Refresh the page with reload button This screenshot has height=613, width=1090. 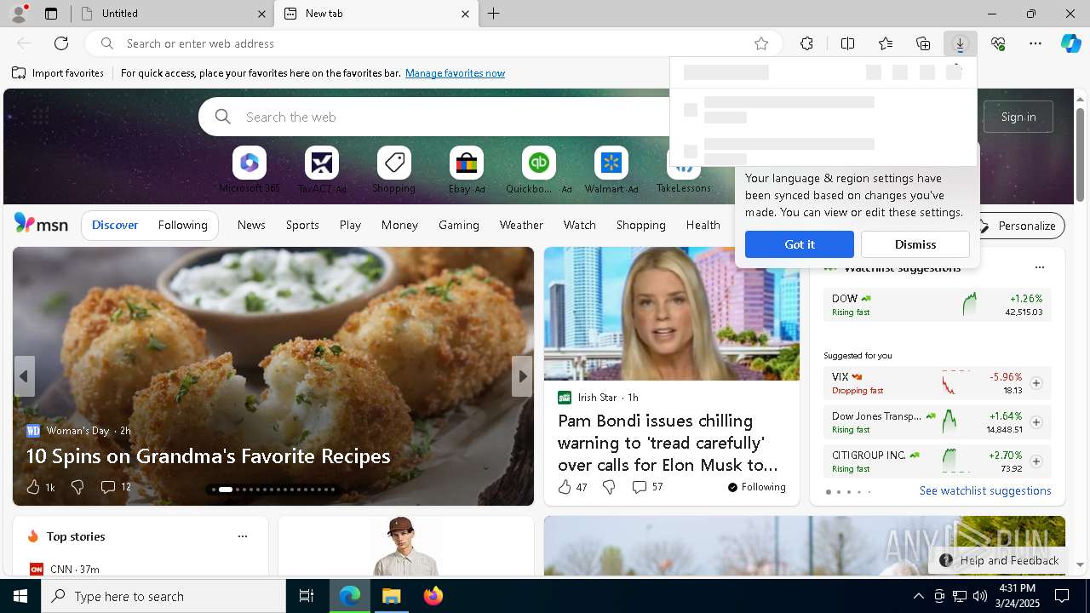pyautogui.click(x=61, y=43)
